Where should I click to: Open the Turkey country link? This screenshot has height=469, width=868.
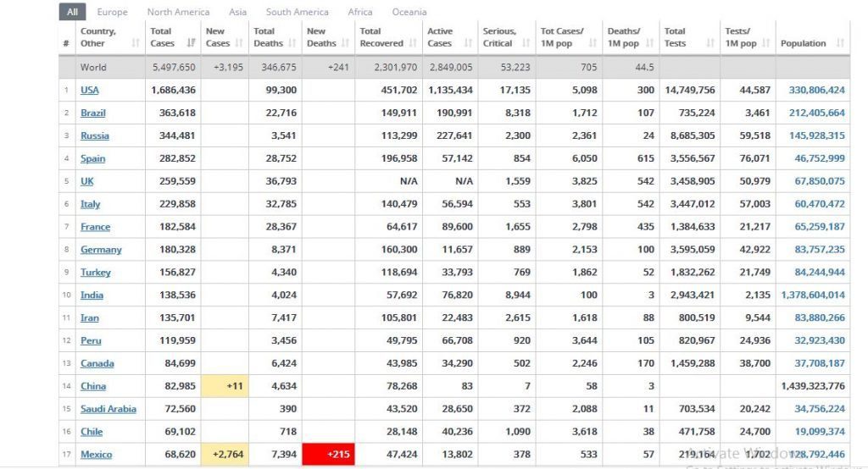click(95, 272)
